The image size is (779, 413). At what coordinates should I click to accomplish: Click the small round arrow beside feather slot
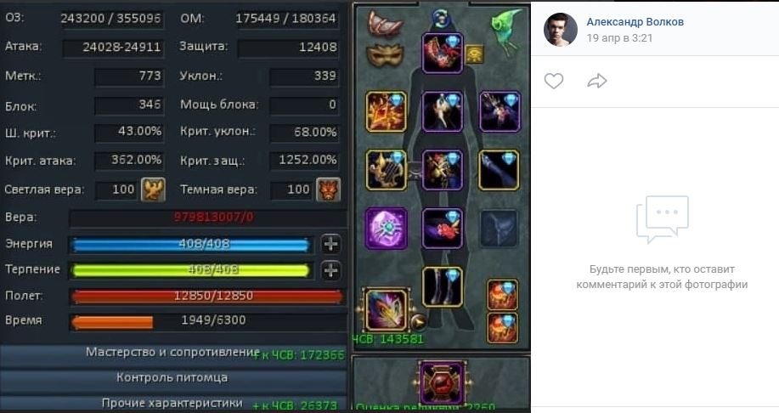[418, 322]
